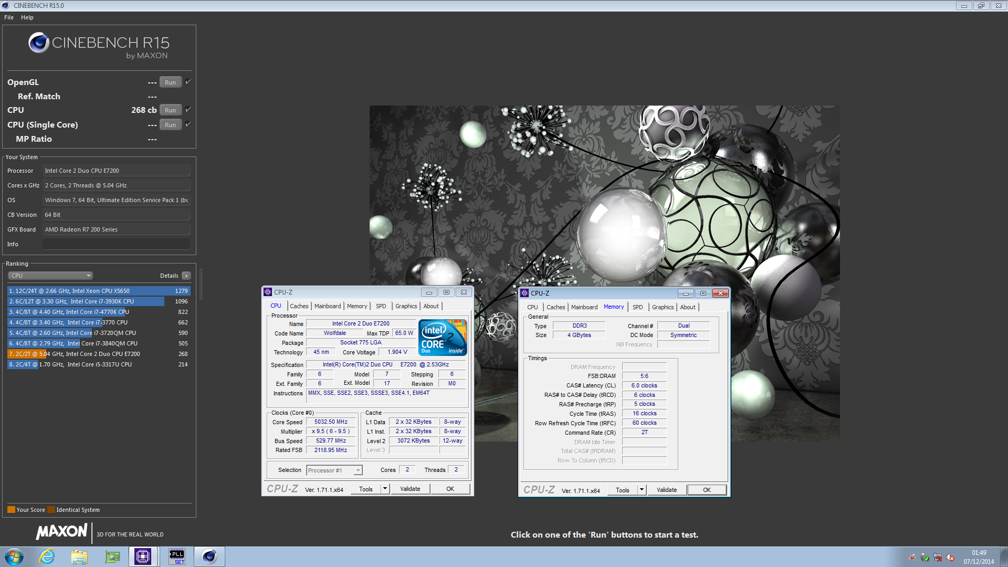
Task: Toggle the CPU test checkbox
Action: 188,110
